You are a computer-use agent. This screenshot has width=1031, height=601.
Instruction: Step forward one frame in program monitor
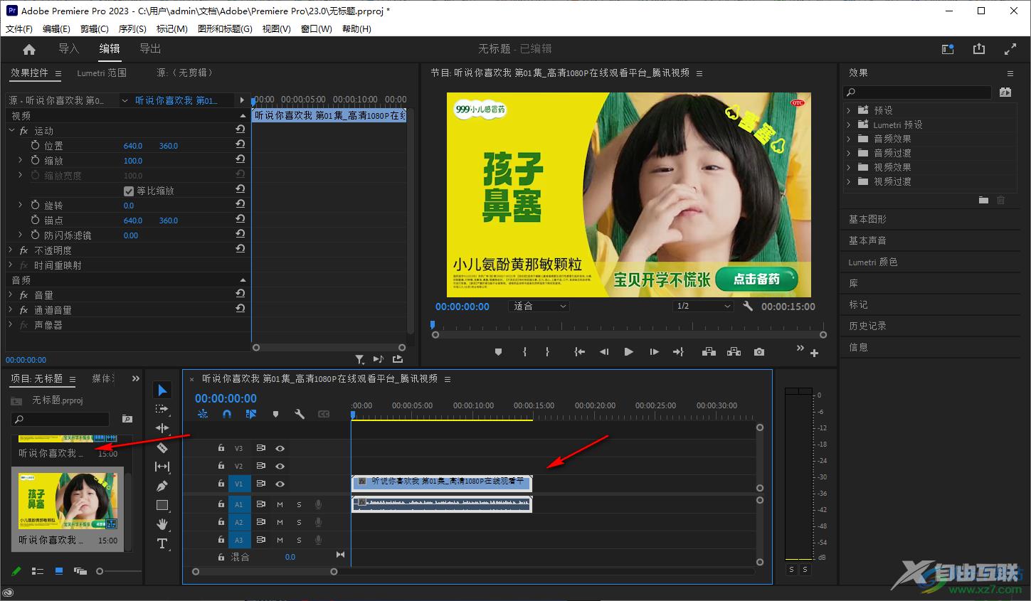tap(654, 351)
